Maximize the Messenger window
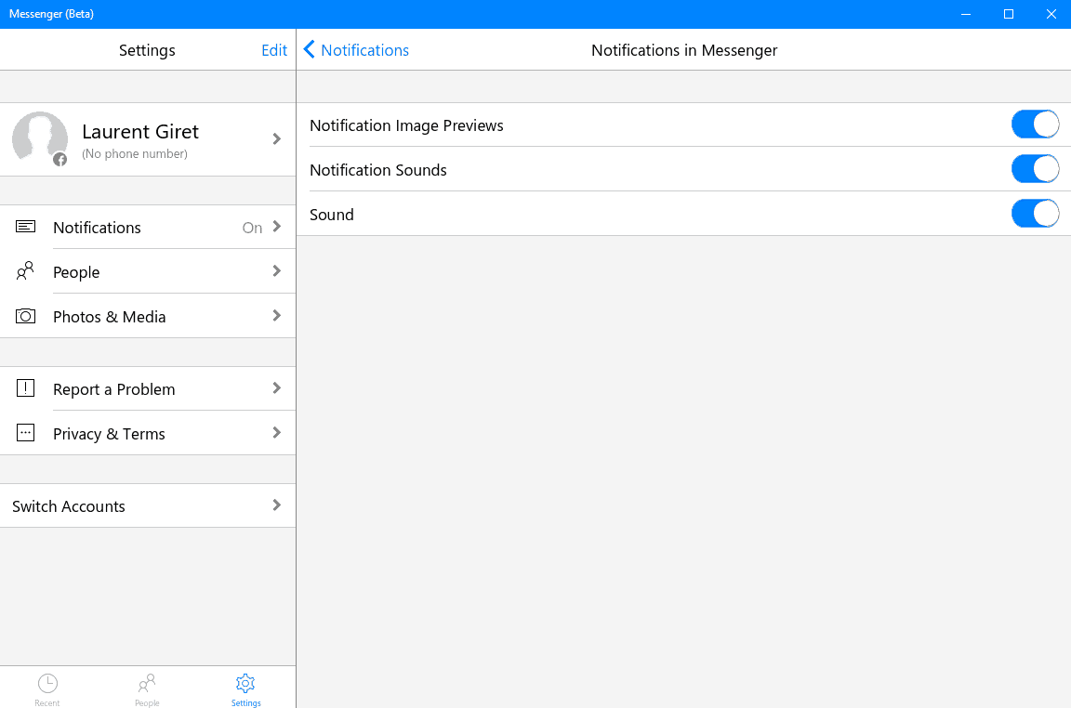Image resolution: width=1071 pixels, height=708 pixels. coord(1008,14)
